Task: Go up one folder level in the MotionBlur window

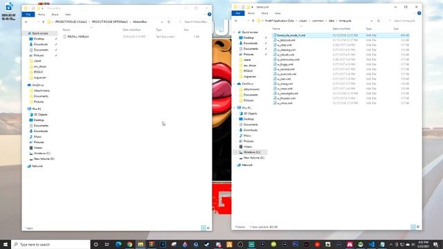Action: coord(43,21)
